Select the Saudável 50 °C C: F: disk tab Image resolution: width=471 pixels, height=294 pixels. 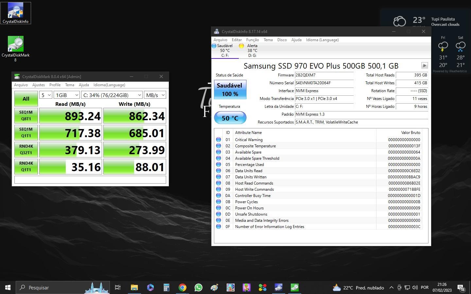[225, 51]
